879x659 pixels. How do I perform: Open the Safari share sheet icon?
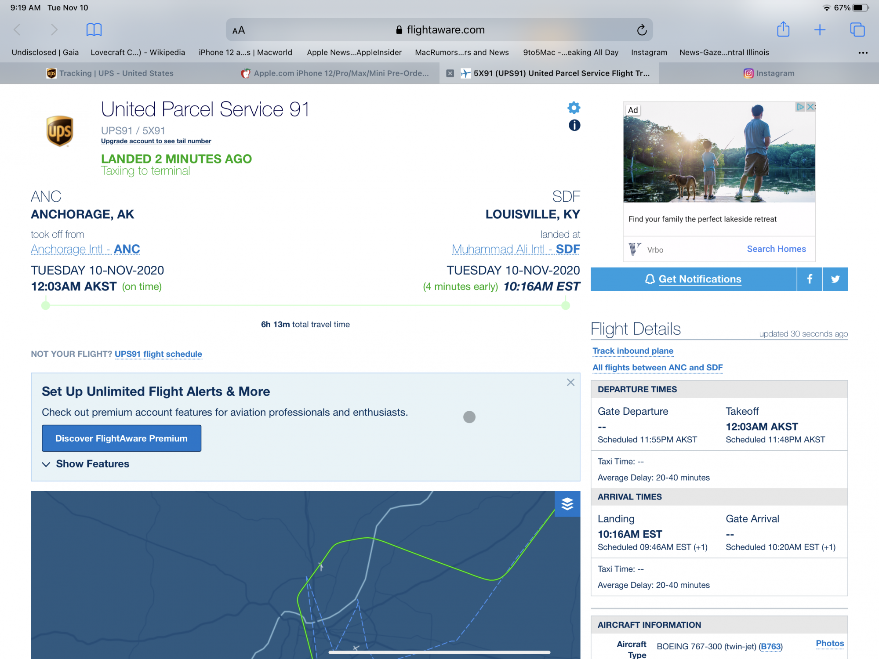(x=783, y=29)
